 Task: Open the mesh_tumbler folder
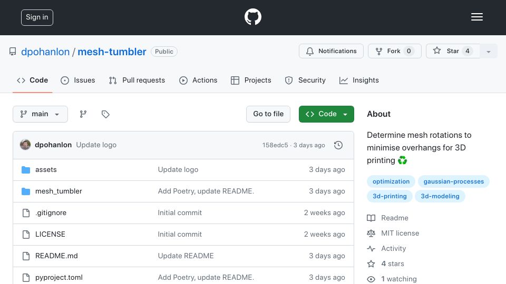[x=59, y=191]
